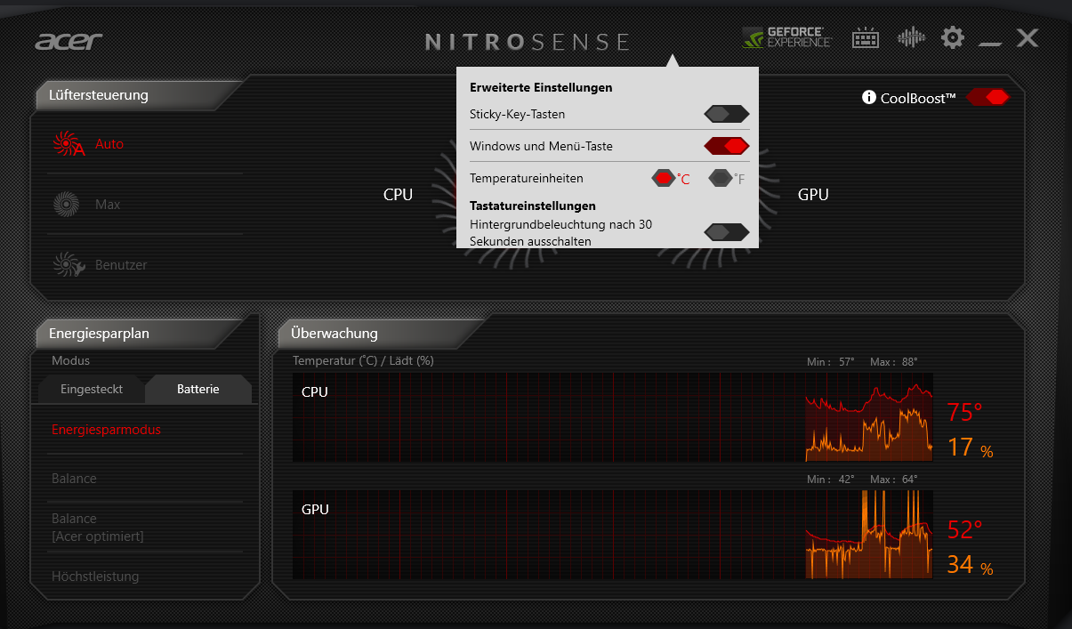Click the CPU fan label

tap(398, 195)
